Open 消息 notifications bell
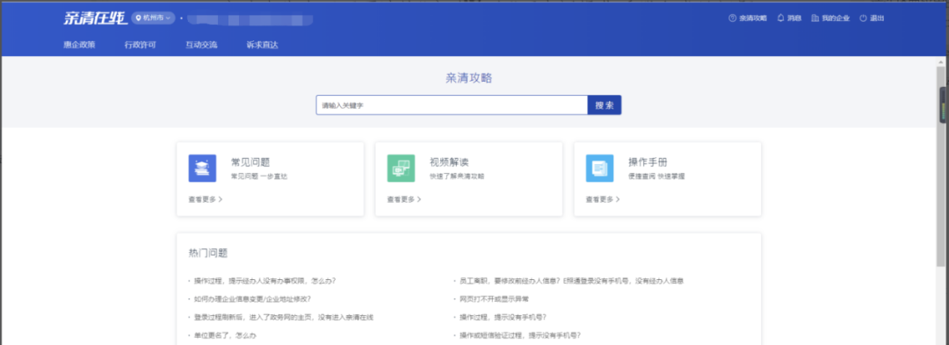Image resolution: width=949 pixels, height=345 pixels. tap(781, 18)
